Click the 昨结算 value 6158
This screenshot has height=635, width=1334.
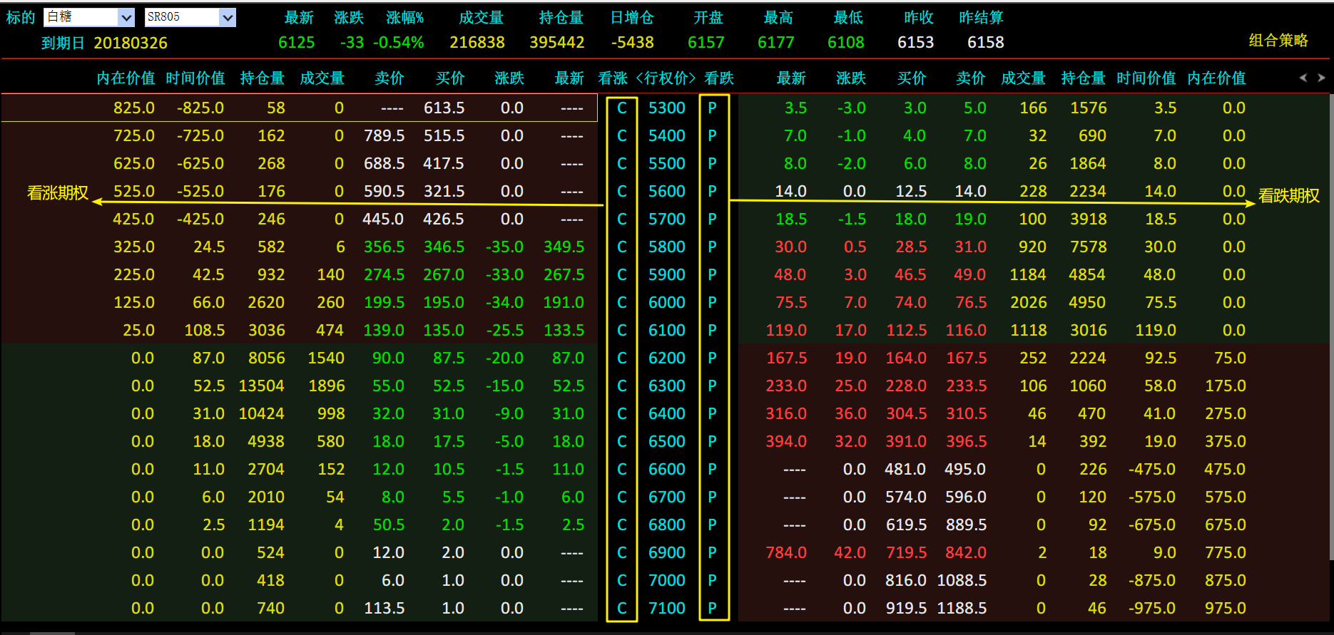[986, 43]
